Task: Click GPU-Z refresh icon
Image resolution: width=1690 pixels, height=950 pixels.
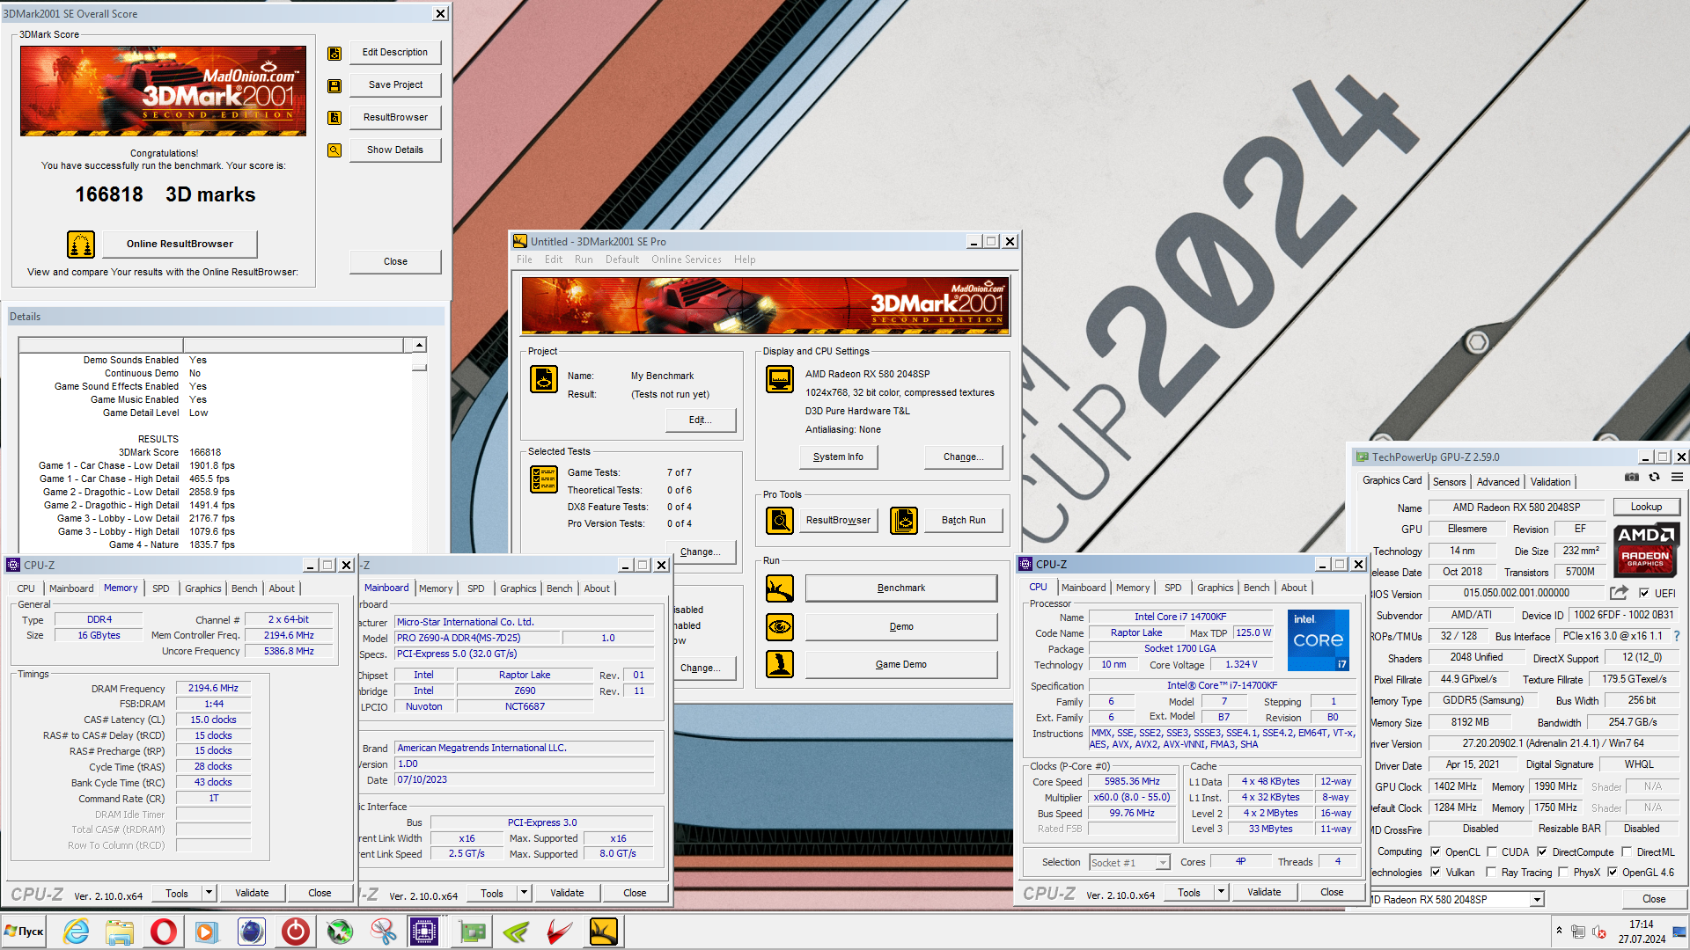Action: 1655,478
